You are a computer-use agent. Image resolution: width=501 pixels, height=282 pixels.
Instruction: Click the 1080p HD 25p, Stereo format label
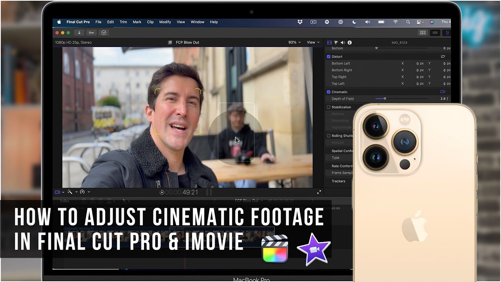73,42
